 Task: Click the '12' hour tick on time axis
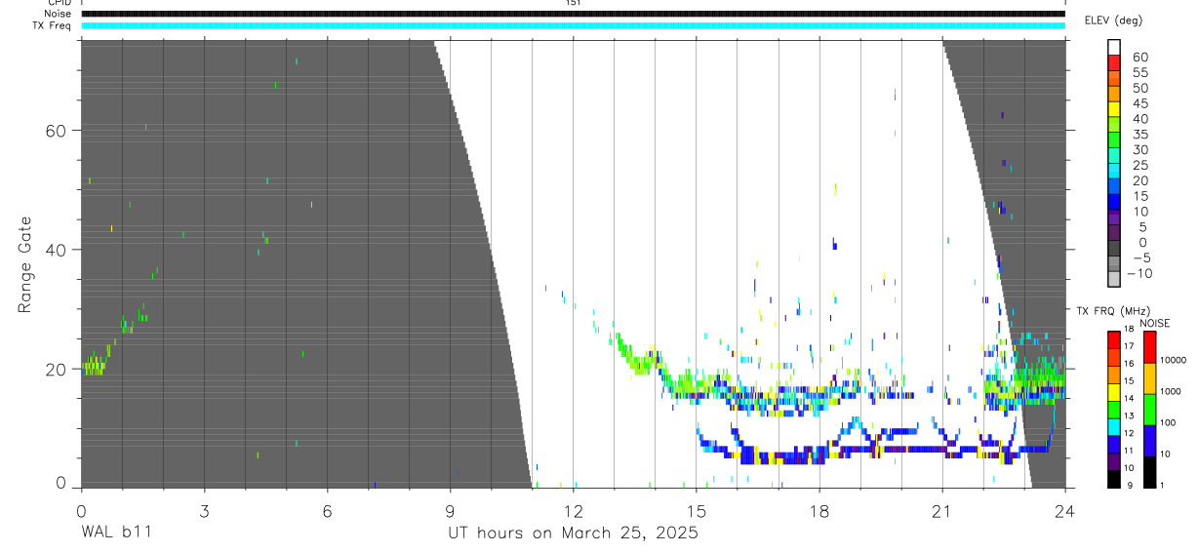coord(573,510)
